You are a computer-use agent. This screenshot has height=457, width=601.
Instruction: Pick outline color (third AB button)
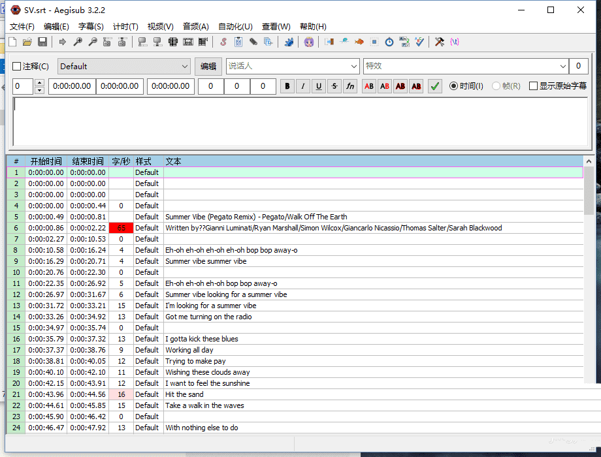pyautogui.click(x=400, y=86)
